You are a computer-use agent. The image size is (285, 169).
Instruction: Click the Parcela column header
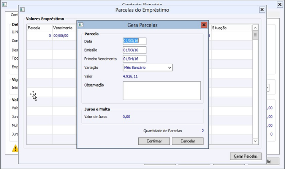click(x=39, y=28)
